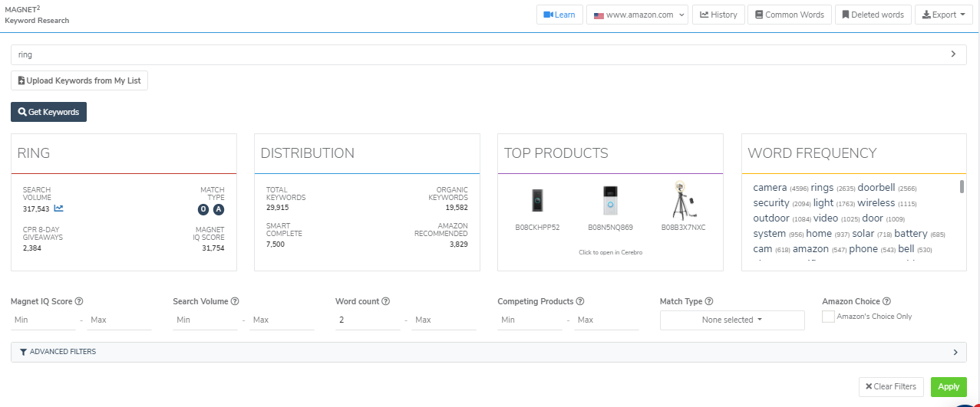Click the Word count help icon
This screenshot has height=407, width=980.
click(x=386, y=302)
